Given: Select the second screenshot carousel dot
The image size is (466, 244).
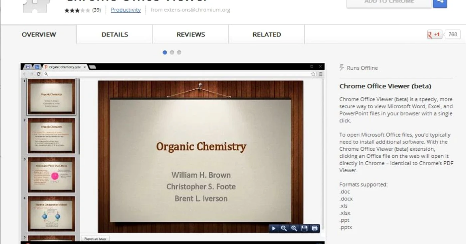Looking at the screenshot, I should click(172, 52).
